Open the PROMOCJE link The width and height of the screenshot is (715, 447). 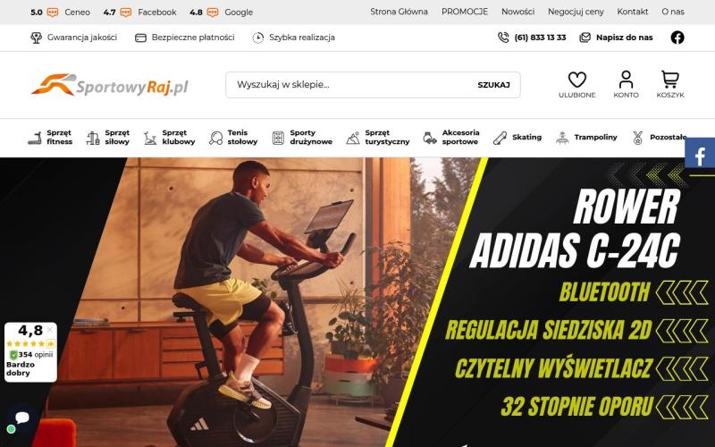464,12
